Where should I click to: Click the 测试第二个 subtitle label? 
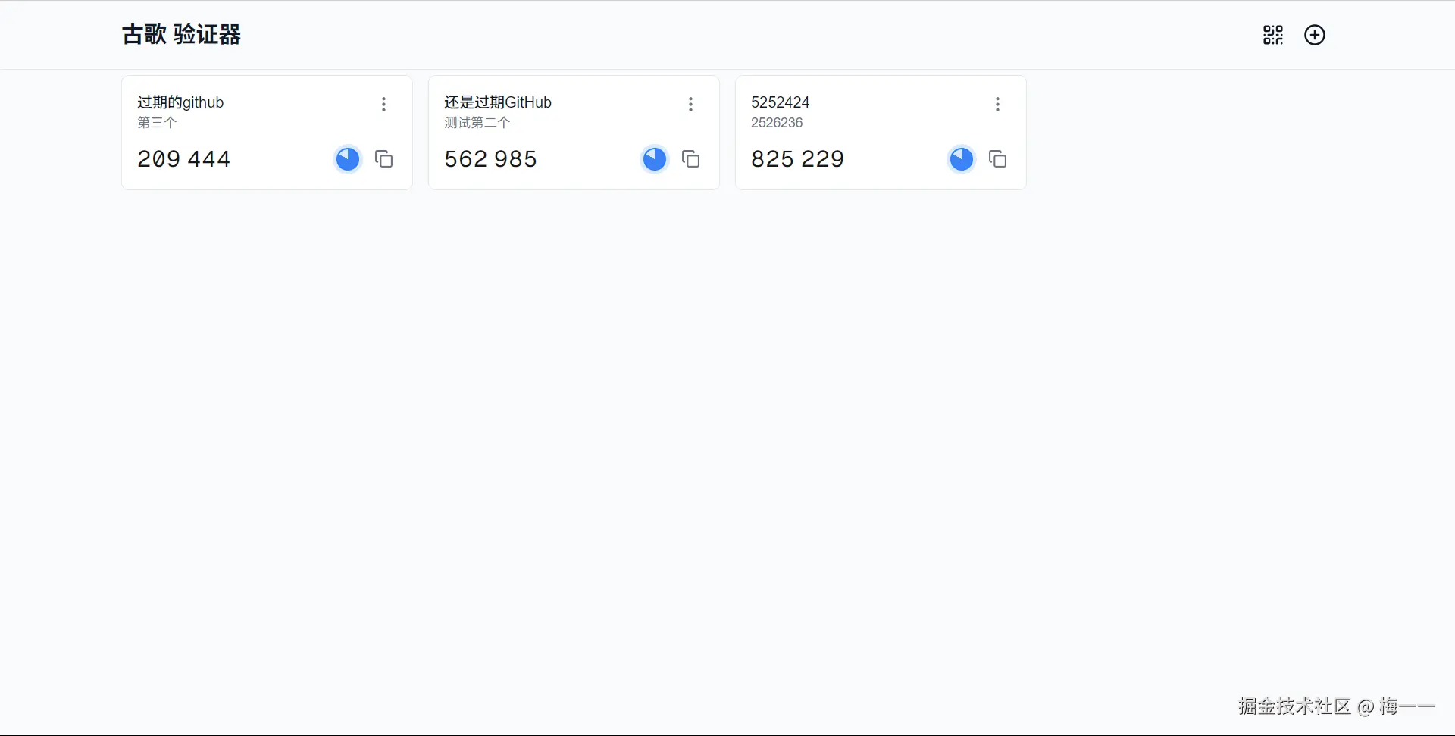pos(477,123)
